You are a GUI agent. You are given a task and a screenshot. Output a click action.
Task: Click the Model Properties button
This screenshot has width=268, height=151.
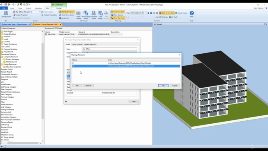tap(21, 15)
